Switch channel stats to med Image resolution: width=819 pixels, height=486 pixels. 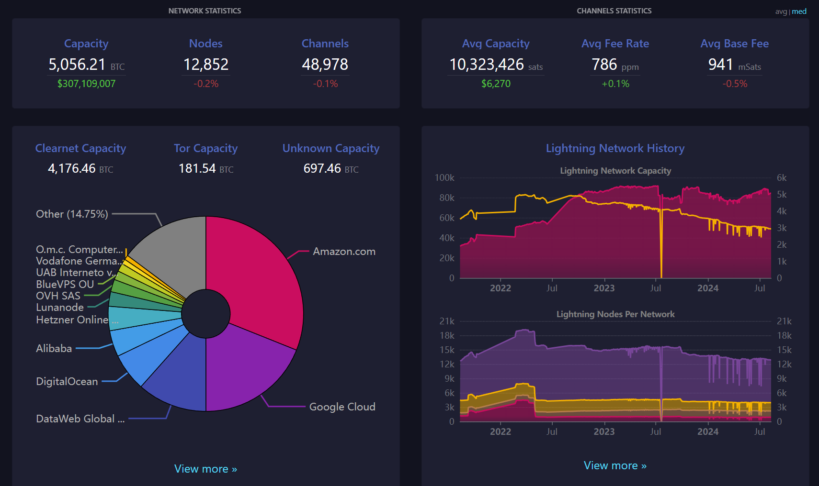coord(799,11)
